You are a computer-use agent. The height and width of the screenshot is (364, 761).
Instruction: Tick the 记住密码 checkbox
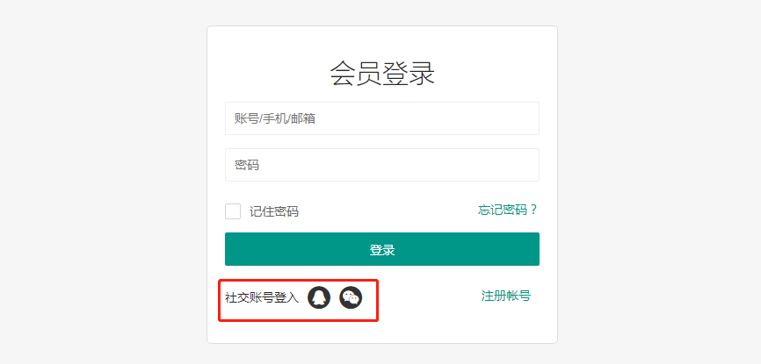pyautogui.click(x=233, y=211)
